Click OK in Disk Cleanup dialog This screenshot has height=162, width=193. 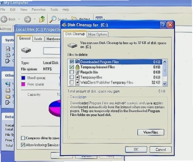(136, 150)
